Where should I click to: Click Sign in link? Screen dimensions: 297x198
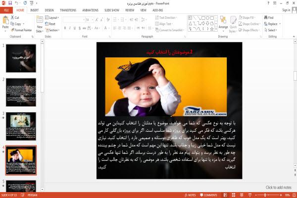286,10
